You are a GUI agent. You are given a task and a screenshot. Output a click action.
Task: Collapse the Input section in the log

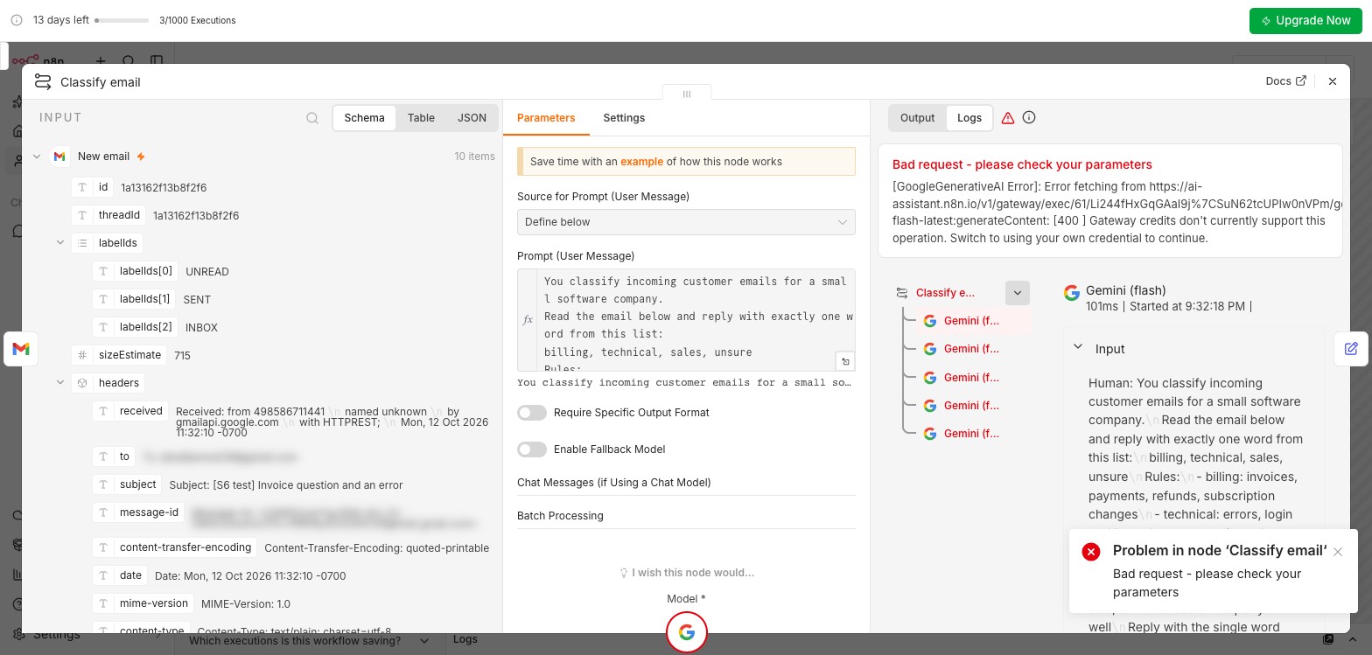point(1078,347)
